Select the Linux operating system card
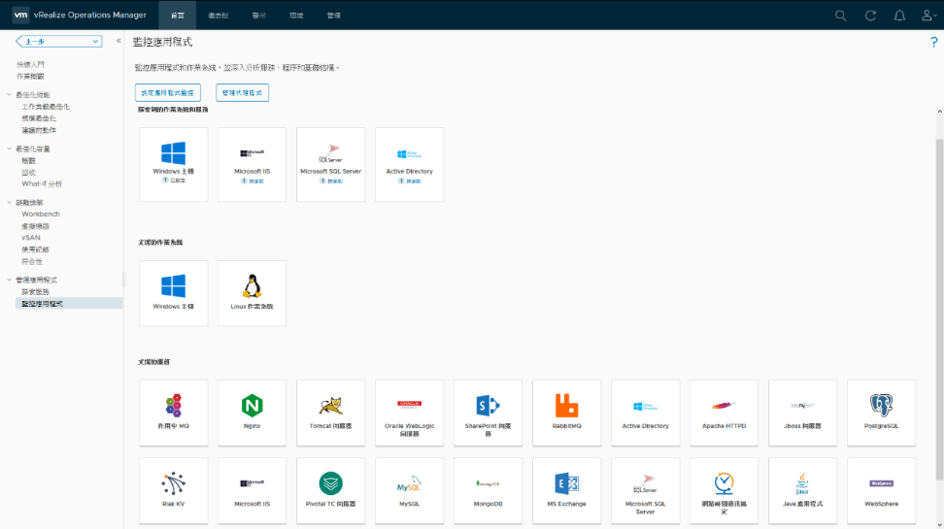The height and width of the screenshot is (529, 944). [x=252, y=293]
